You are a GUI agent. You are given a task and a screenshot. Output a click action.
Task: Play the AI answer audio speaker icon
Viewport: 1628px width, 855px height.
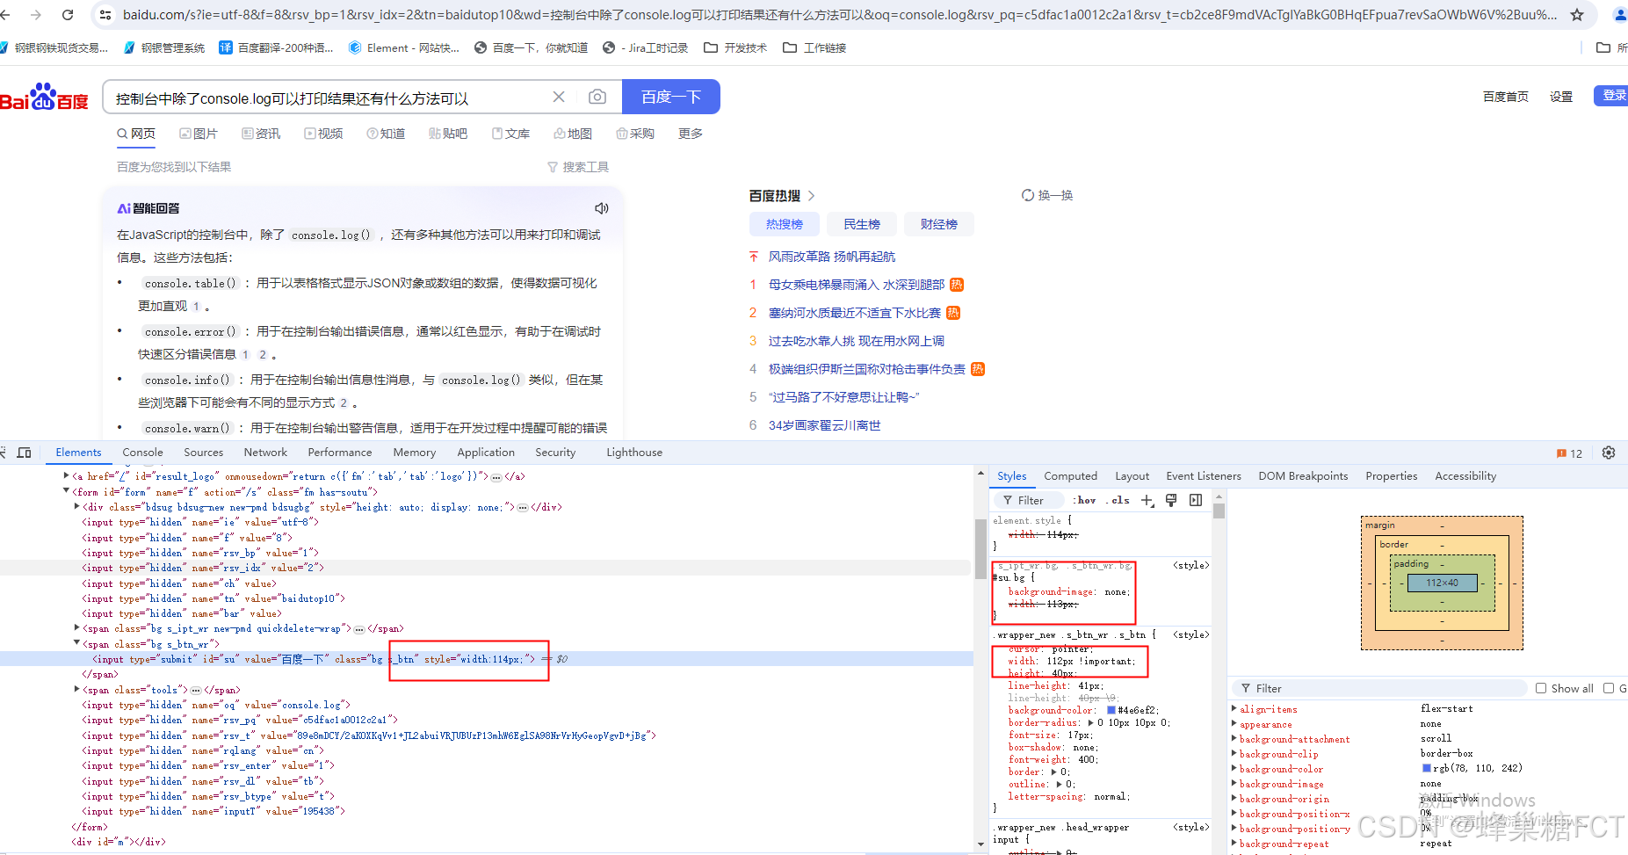[602, 208]
